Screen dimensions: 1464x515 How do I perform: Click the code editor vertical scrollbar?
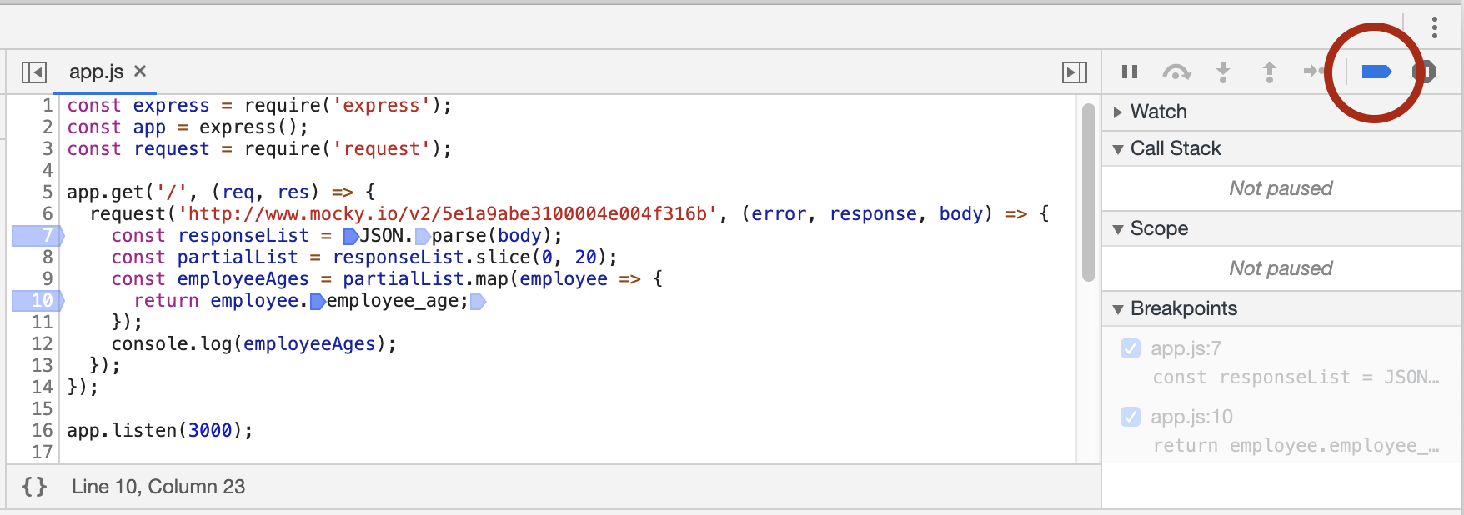tap(1088, 193)
